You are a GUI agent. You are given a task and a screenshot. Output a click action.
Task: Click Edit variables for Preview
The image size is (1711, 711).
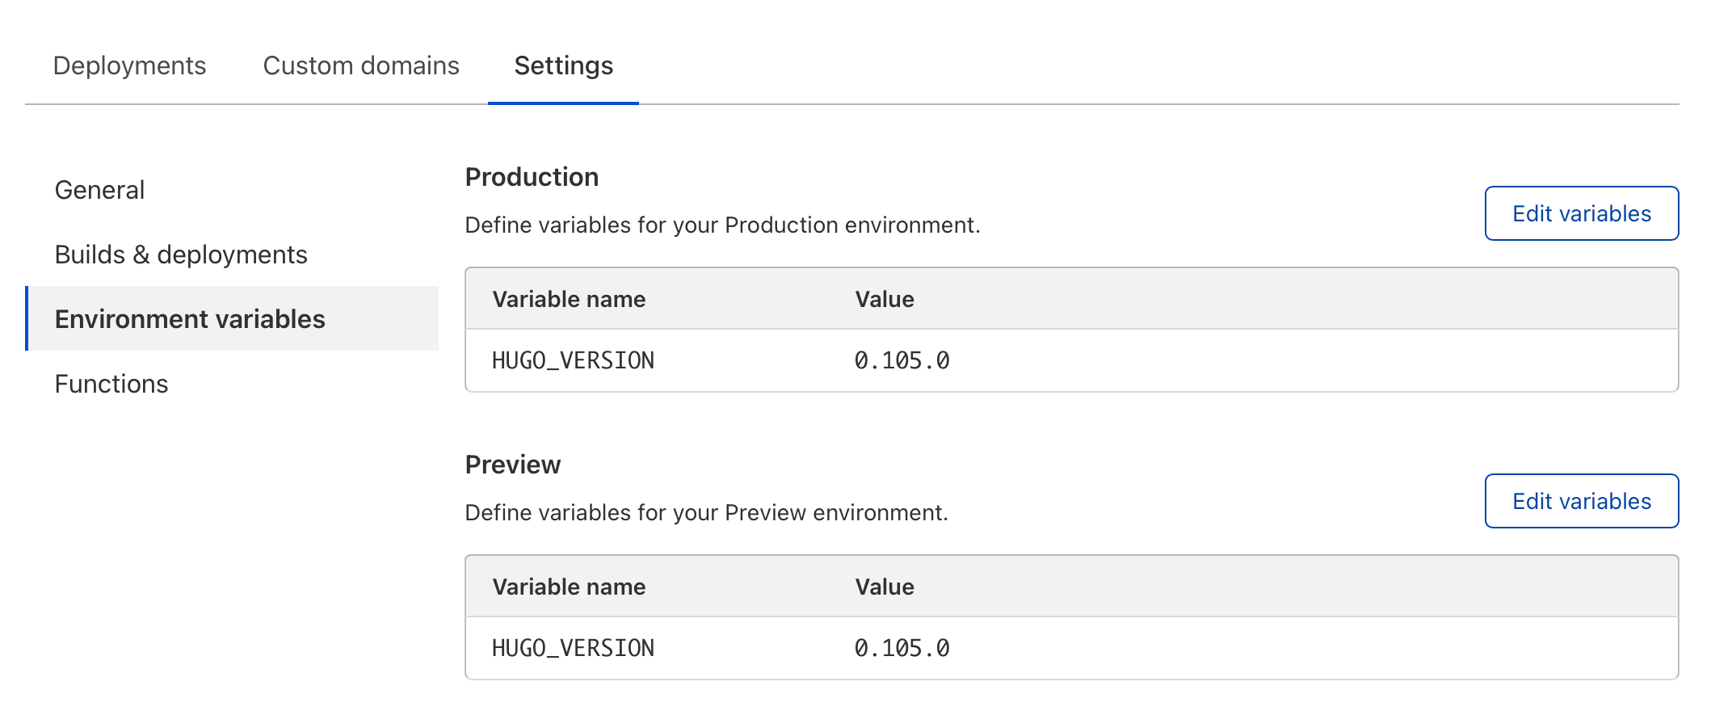pos(1581,501)
